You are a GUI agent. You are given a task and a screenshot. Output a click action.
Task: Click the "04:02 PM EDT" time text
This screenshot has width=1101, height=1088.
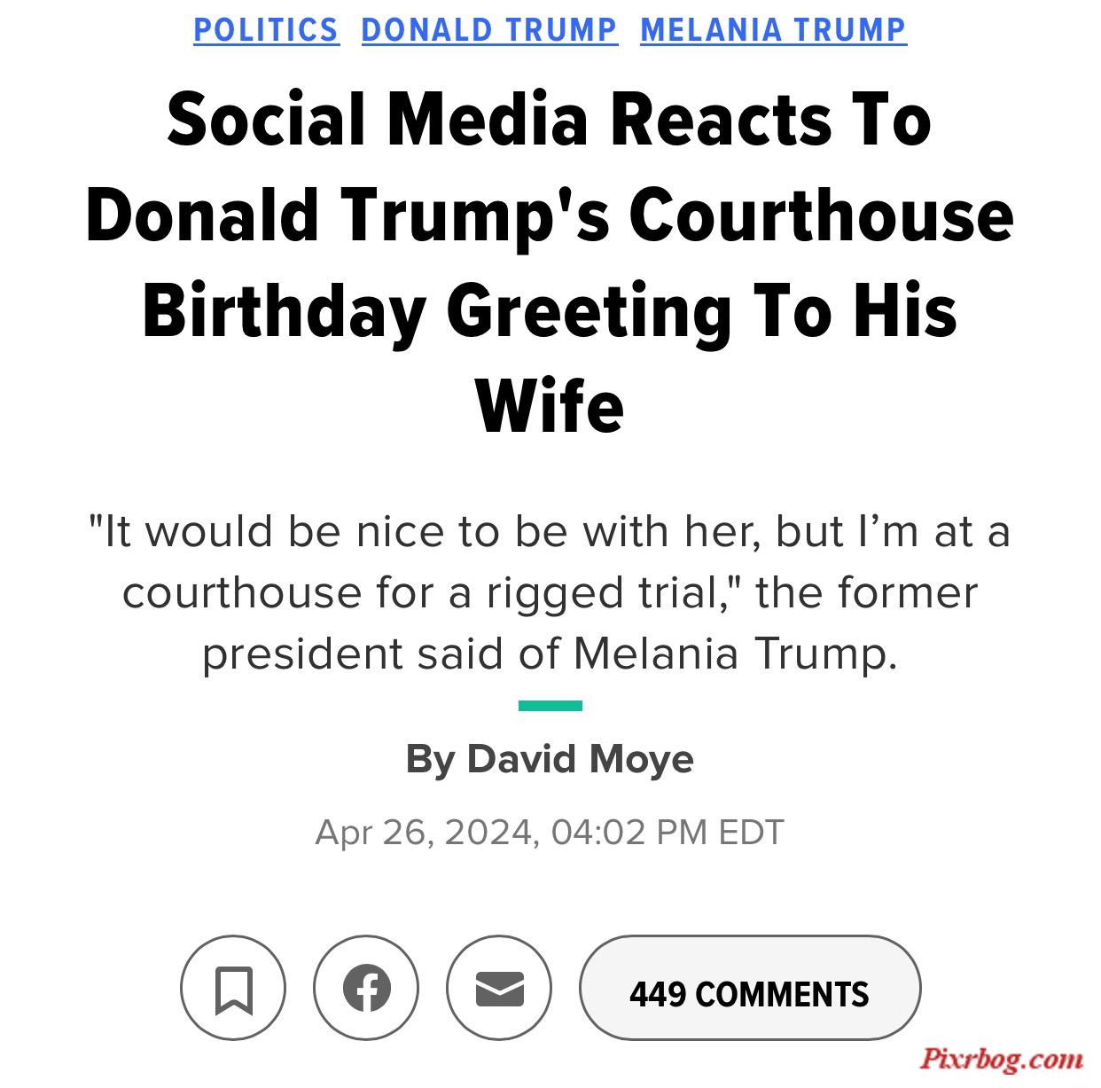(668, 833)
